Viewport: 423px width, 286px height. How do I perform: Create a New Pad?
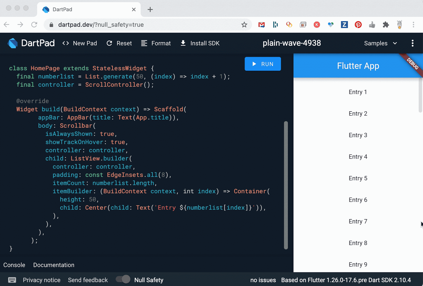point(80,43)
